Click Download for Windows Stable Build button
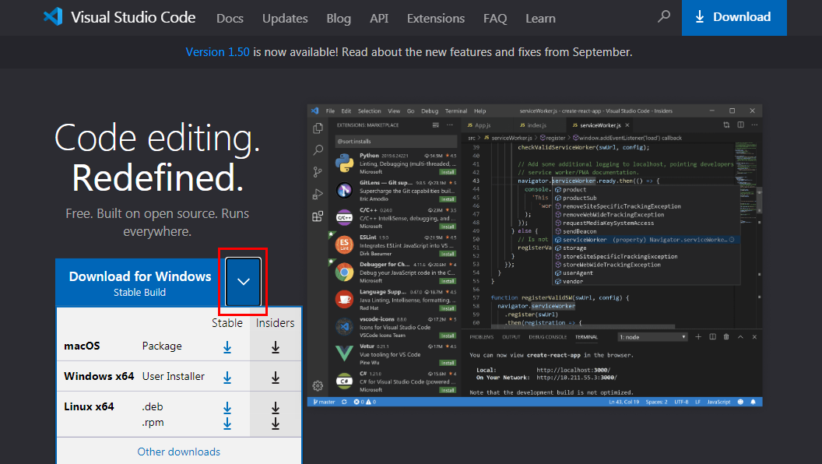 point(140,283)
